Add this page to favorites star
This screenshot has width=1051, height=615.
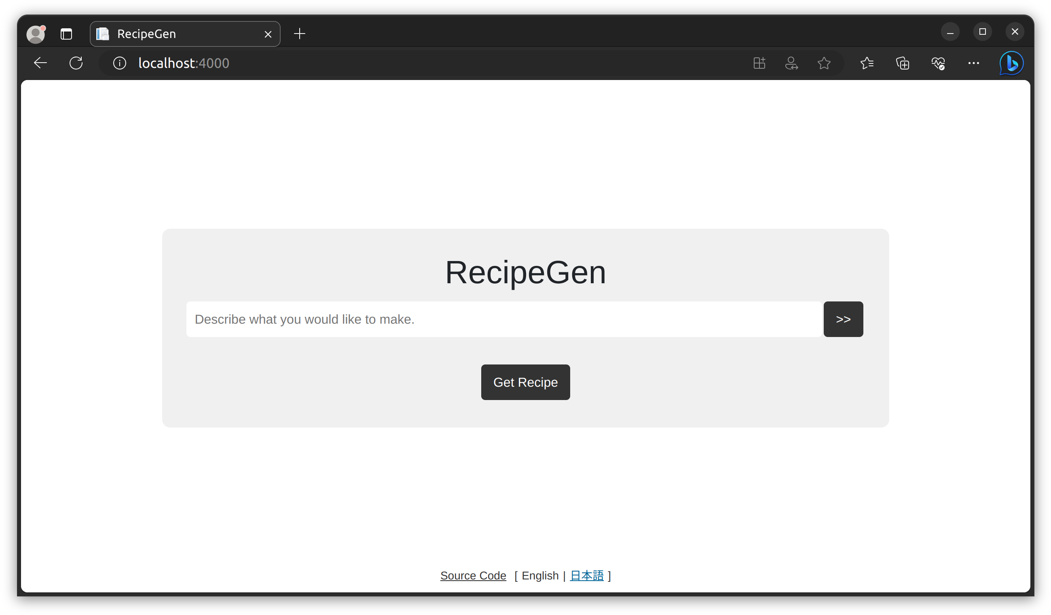pos(824,63)
